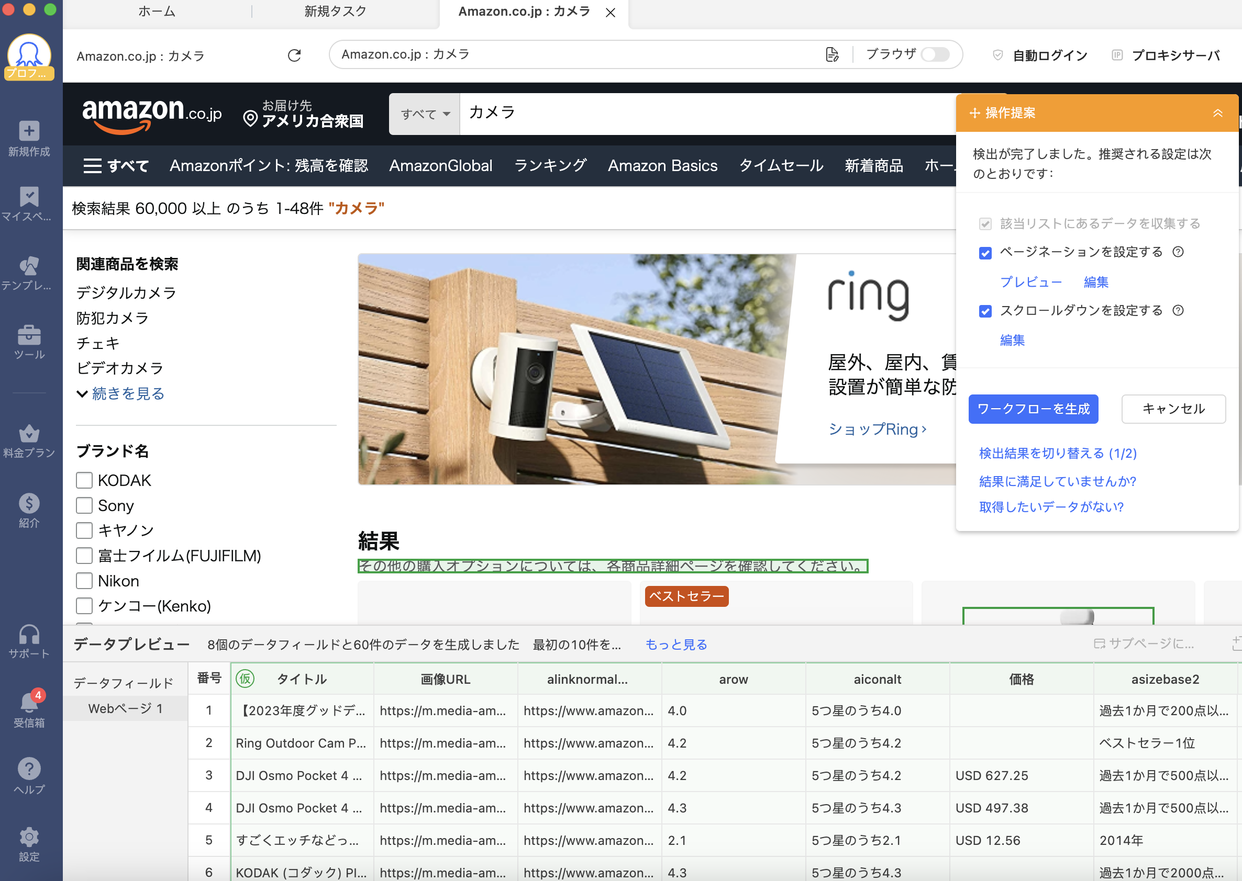Screen dimensions: 1242x881
Task: Select Webページ 1 in data fields
Action: pyautogui.click(x=125, y=708)
